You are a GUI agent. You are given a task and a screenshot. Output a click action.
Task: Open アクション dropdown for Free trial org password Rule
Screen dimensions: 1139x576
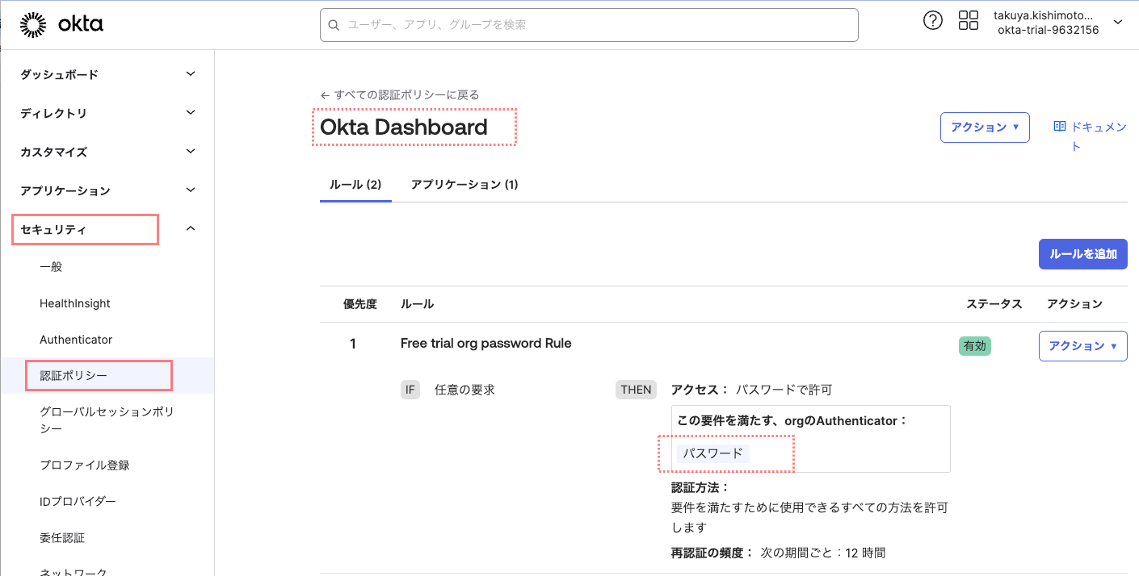pos(1082,345)
